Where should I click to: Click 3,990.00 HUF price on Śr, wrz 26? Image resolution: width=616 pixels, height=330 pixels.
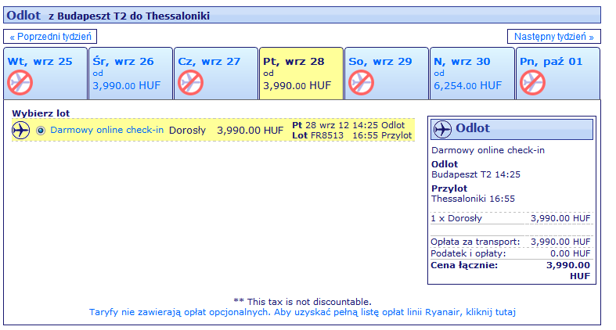coord(127,85)
